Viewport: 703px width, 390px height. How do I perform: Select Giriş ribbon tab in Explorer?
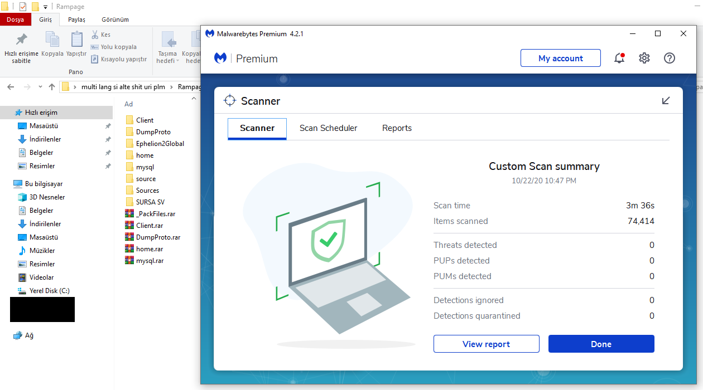[x=45, y=19]
